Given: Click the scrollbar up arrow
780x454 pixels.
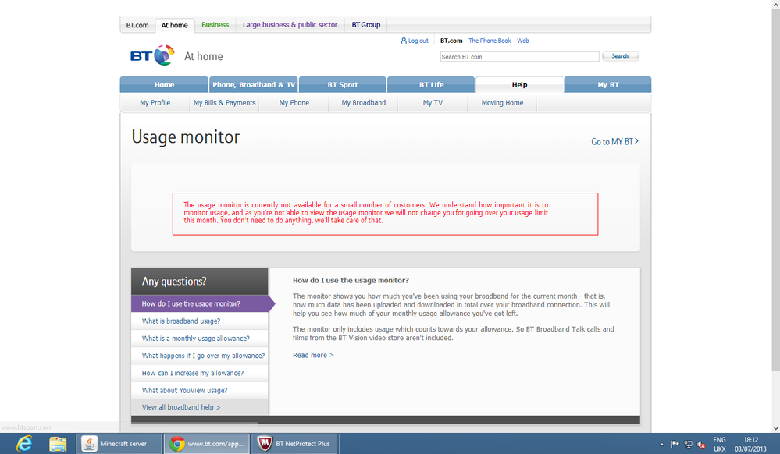Looking at the screenshot, I should click(x=775, y=3).
